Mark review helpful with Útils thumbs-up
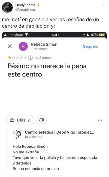The width and height of the screenshot is (109, 177). point(20,120)
